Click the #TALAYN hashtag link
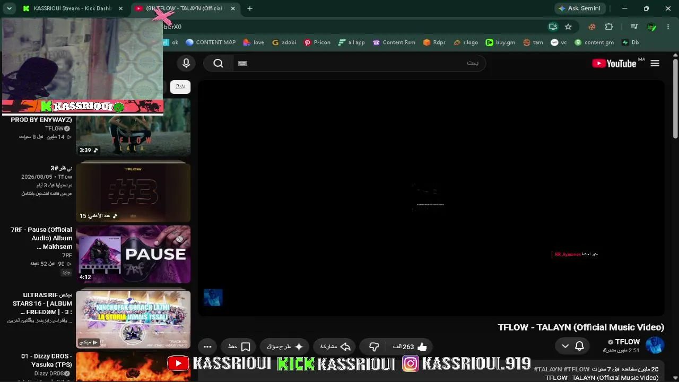The width and height of the screenshot is (679, 382). [547, 369]
